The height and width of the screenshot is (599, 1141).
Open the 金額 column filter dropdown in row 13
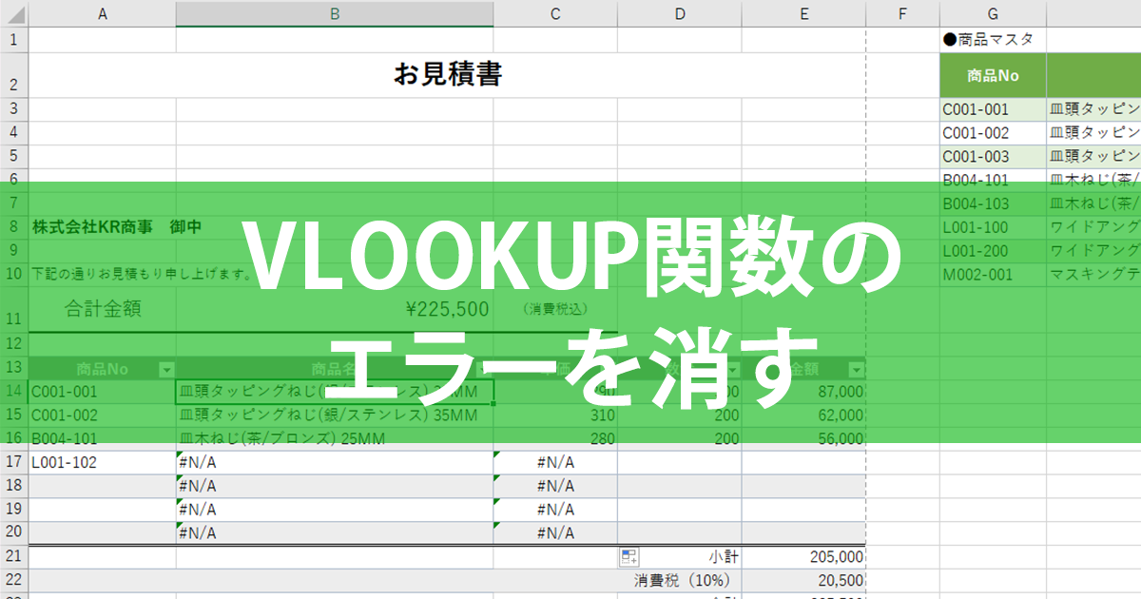click(856, 369)
